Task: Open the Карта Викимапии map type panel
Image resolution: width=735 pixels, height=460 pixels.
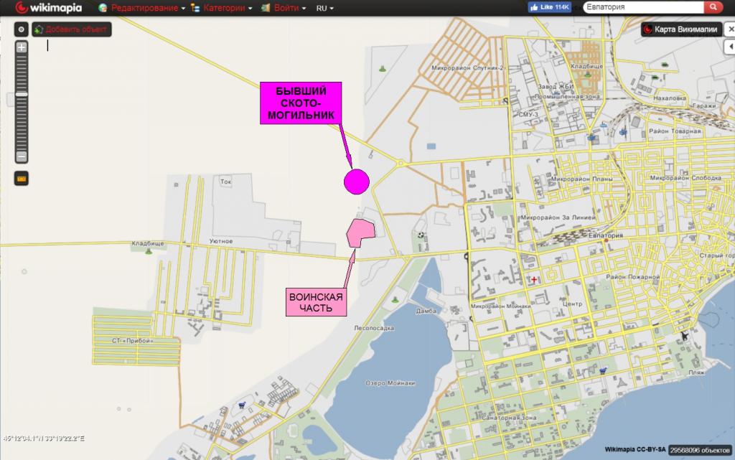Action: (x=685, y=29)
